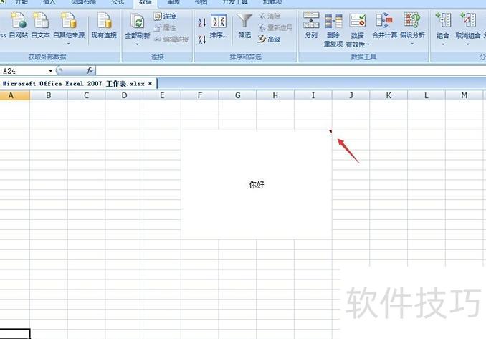
Task: Click the active cell A24
Action: pos(15,334)
